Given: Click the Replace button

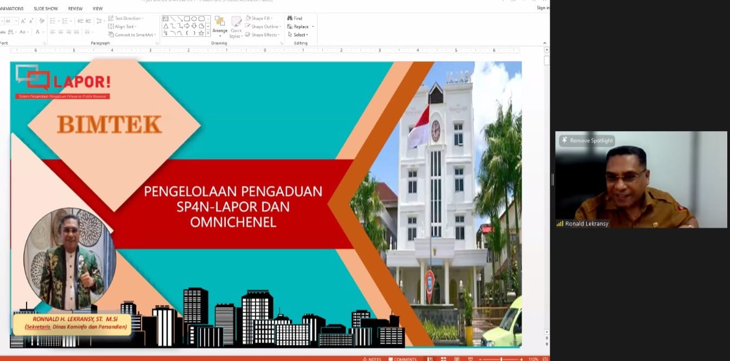Looking at the screenshot, I should tap(301, 27).
